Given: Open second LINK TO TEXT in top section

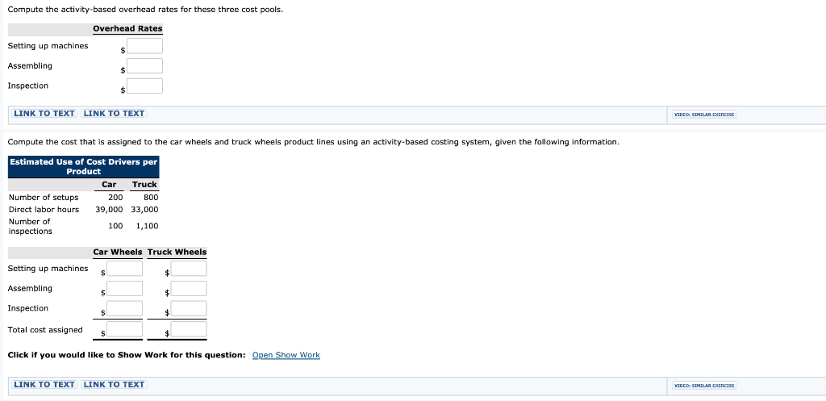Looking at the screenshot, I should click(x=114, y=113).
